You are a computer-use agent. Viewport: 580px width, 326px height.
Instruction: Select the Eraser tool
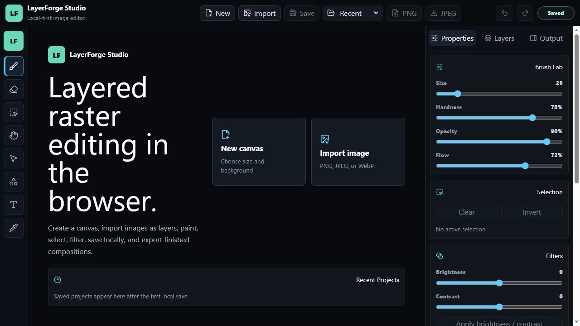coord(14,89)
